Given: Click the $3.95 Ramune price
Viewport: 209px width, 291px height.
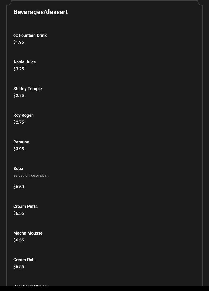Looking at the screenshot, I should [19, 149].
